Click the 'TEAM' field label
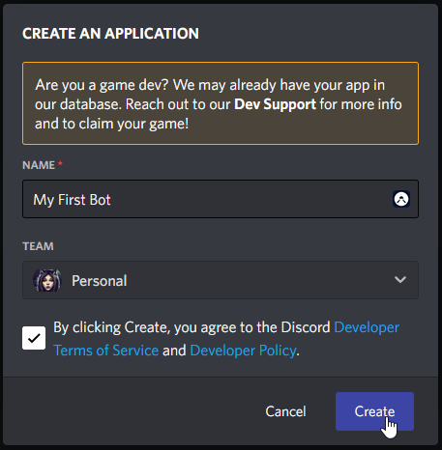Image resolution: width=442 pixels, height=450 pixels. tap(38, 246)
